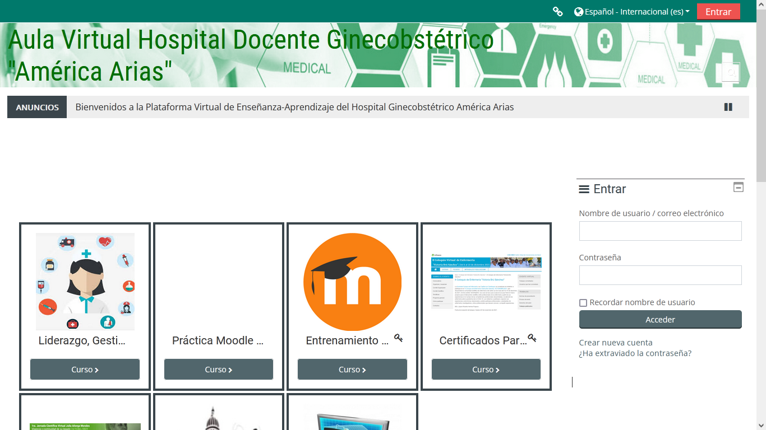Collapse the Entrar login block
Screen dimensions: 766x430
[739, 188]
